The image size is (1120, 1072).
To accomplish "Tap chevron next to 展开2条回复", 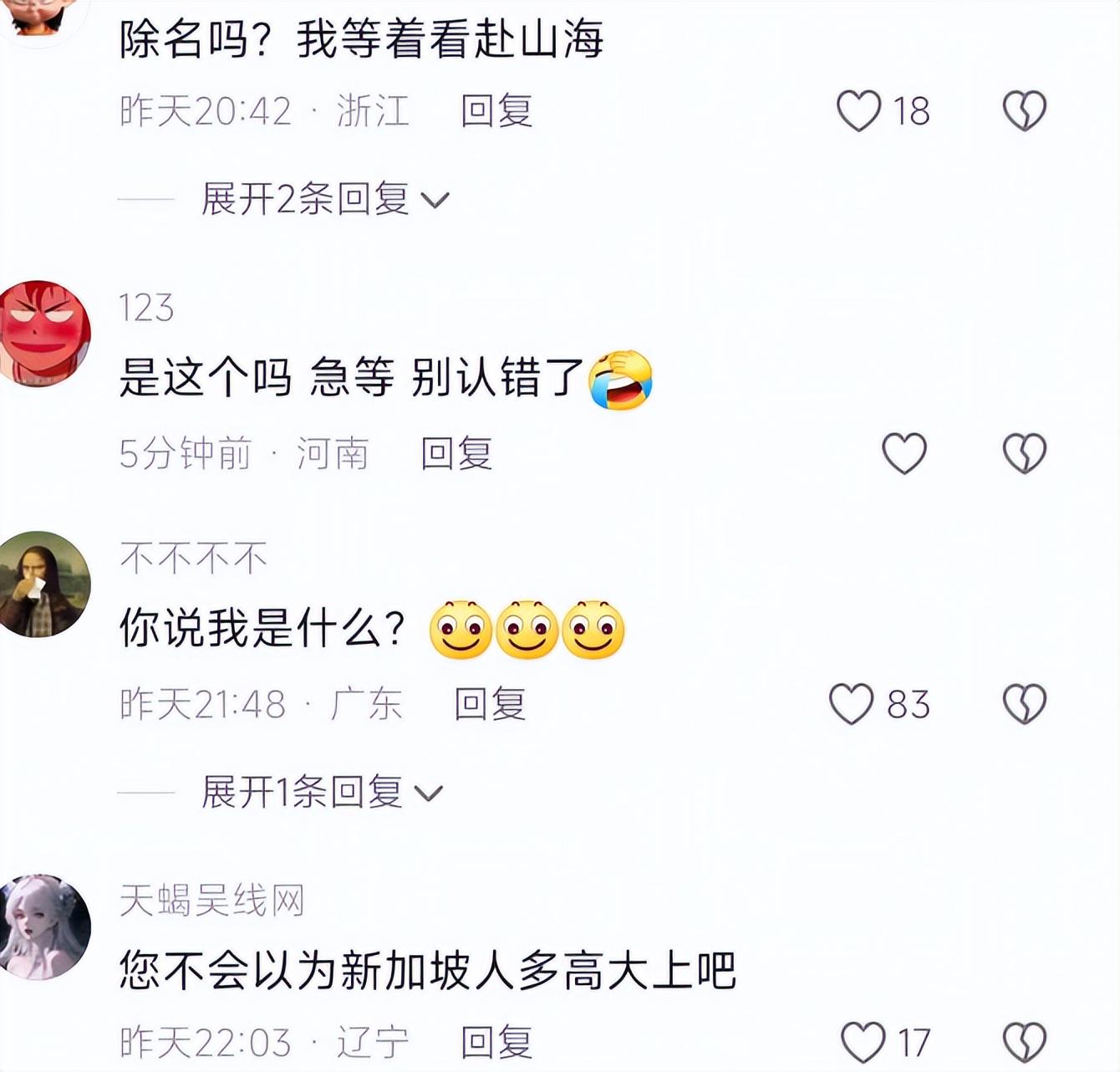I will click(x=435, y=201).
